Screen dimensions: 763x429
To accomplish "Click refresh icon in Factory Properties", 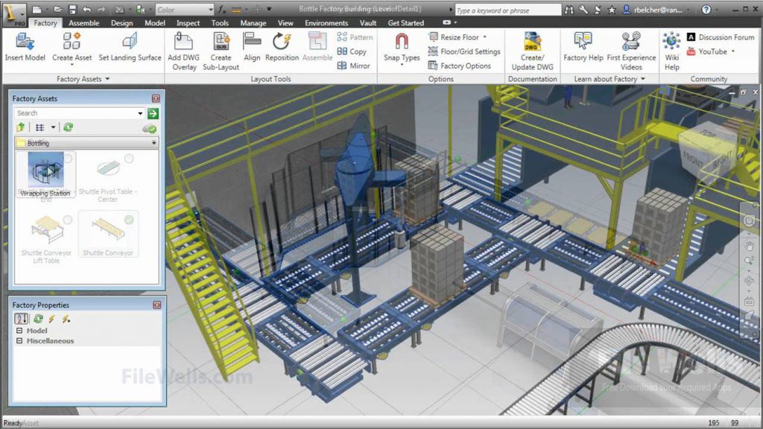I will pyautogui.click(x=37, y=319).
